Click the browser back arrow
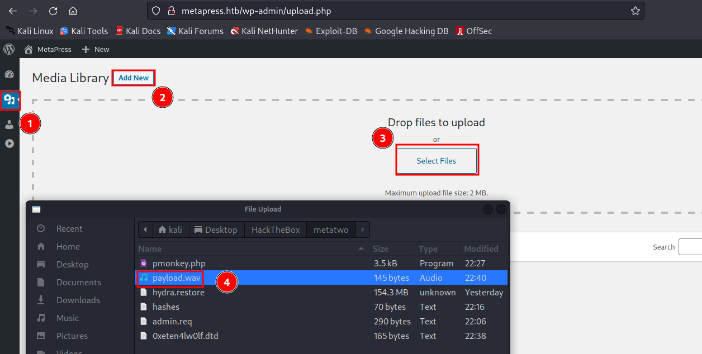This screenshot has height=354, width=702. click(13, 11)
